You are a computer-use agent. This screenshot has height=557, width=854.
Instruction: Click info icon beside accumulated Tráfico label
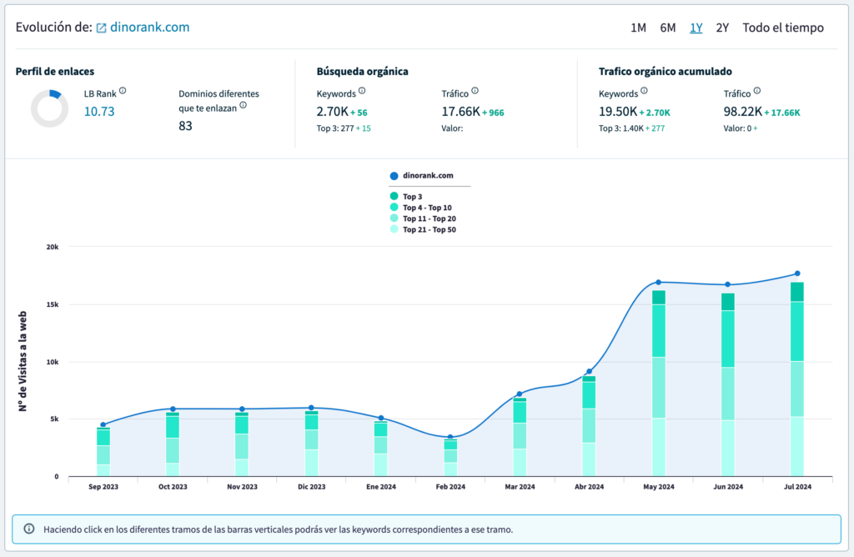click(x=756, y=91)
